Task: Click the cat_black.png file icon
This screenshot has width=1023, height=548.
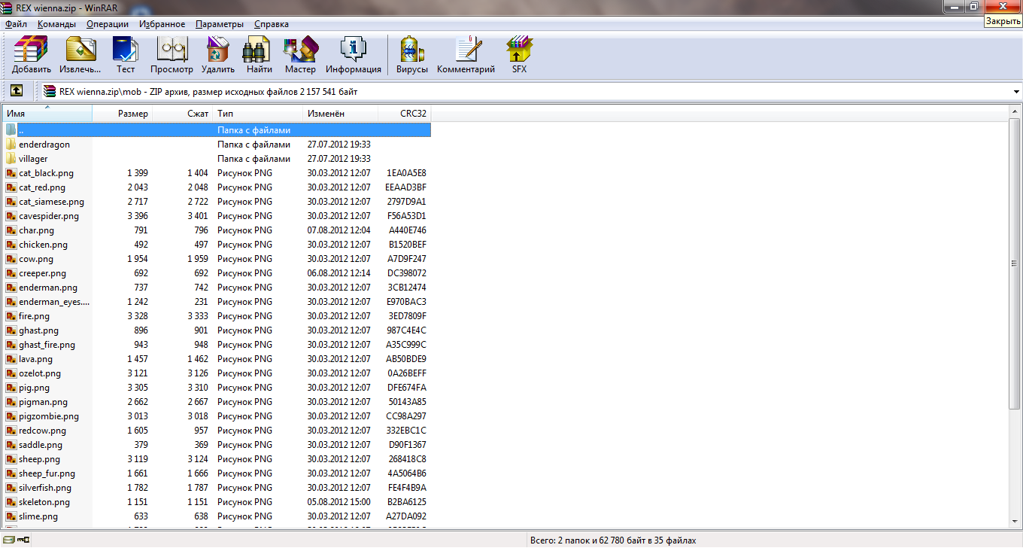Action: pos(11,173)
